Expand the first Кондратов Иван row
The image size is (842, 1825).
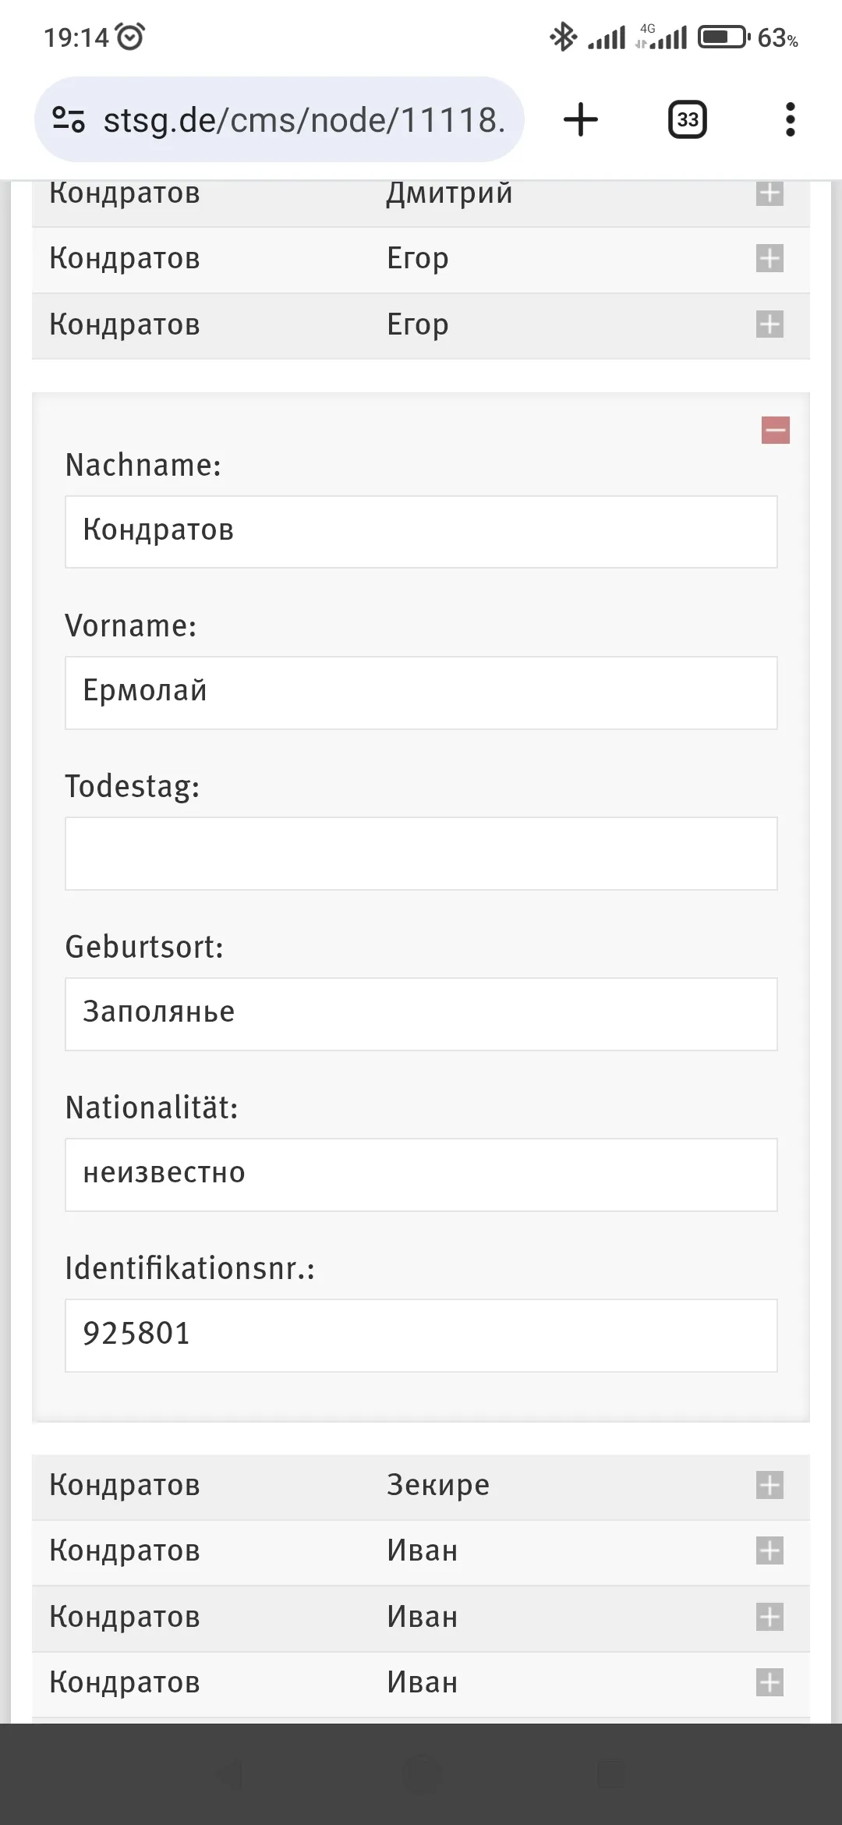[x=769, y=1550]
